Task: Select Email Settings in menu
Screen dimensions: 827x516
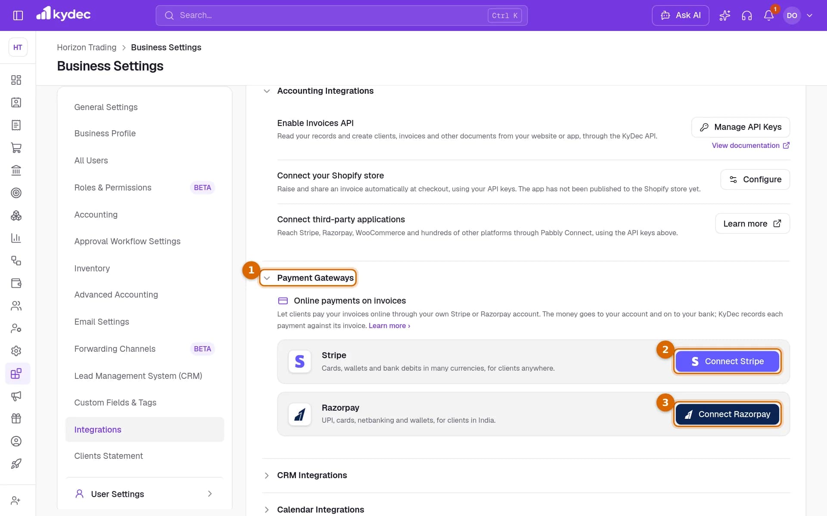Action: 102,322
